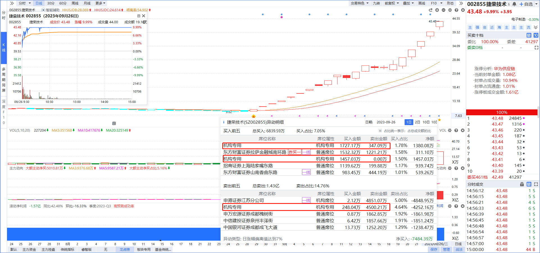The width and height of the screenshot is (540, 253).
Task: Toggle 形态 pattern display
Action: click(450, 3)
